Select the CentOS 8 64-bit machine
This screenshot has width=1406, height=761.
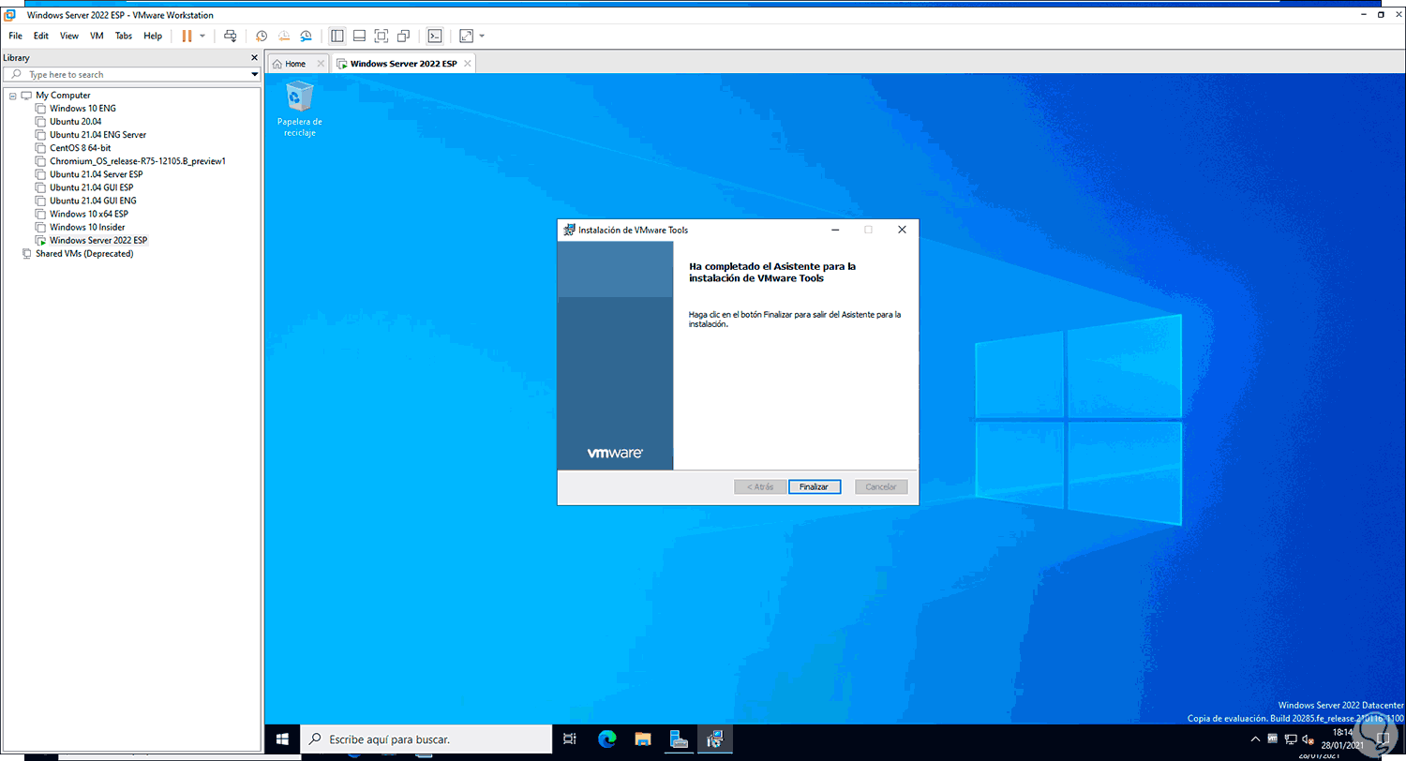click(80, 148)
